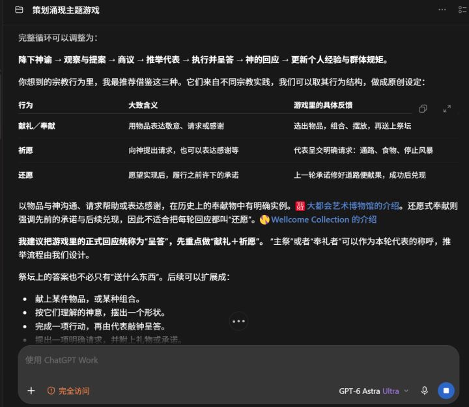The image size is (469, 407).
Task: Open the Wellcome Collection 的介绍 link
Action: (324, 220)
